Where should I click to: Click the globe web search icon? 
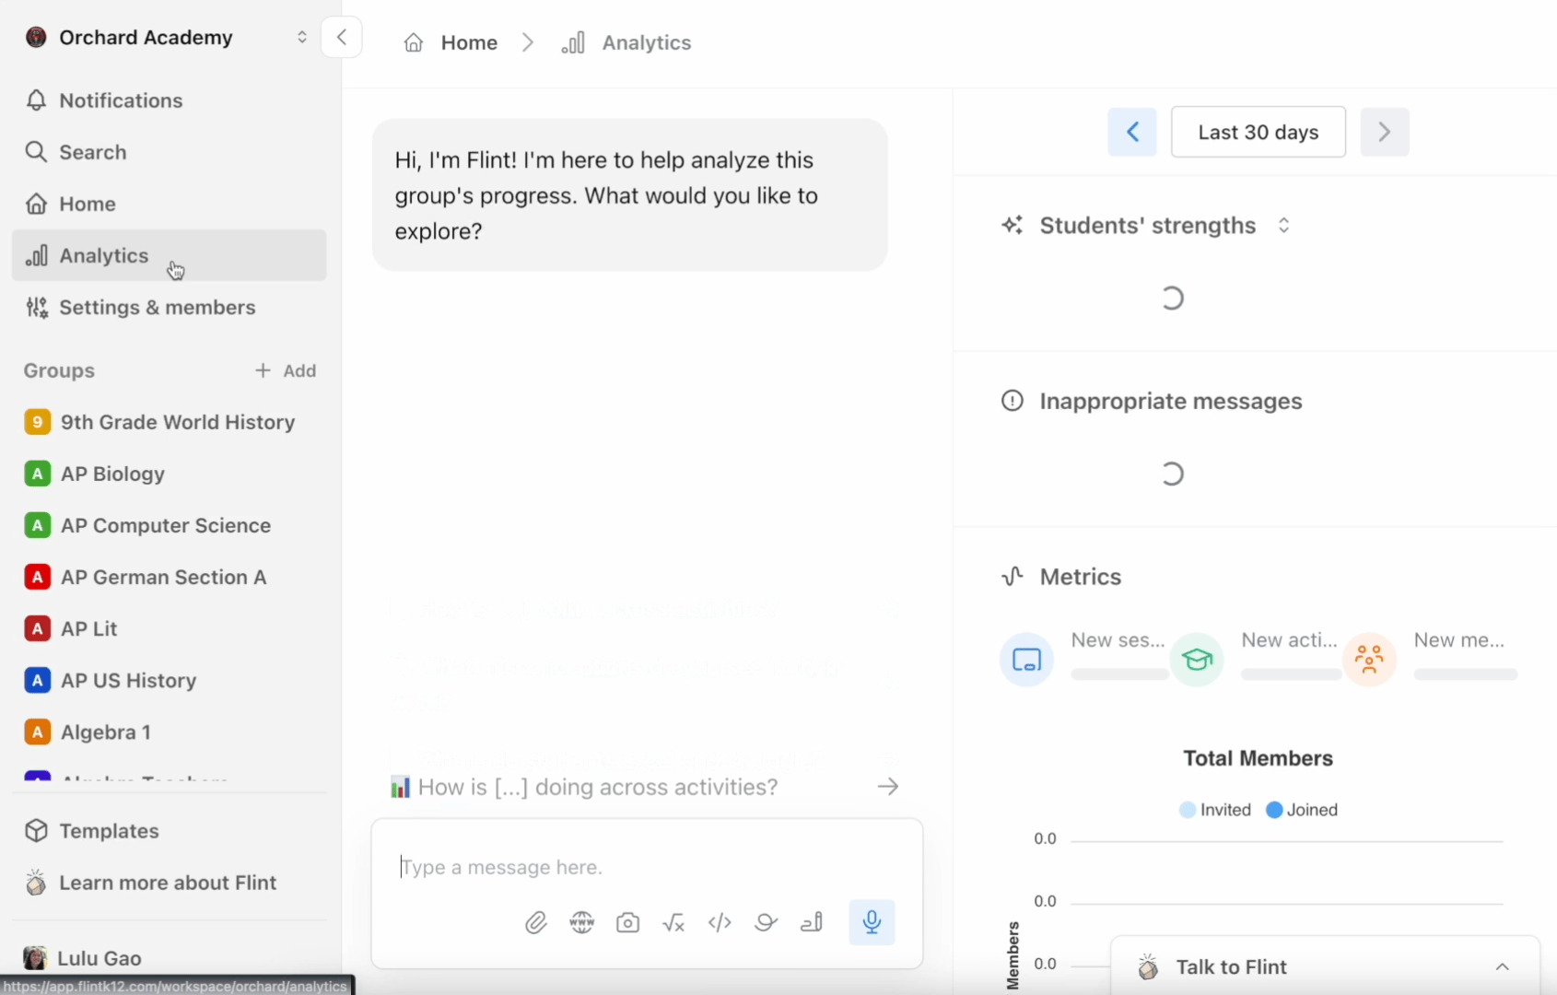(x=582, y=922)
